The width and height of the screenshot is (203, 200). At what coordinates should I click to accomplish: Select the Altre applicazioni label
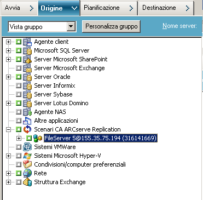point(56,121)
